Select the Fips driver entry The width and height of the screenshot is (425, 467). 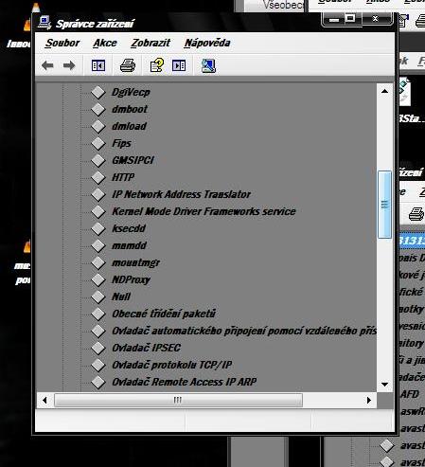pyautogui.click(x=121, y=143)
